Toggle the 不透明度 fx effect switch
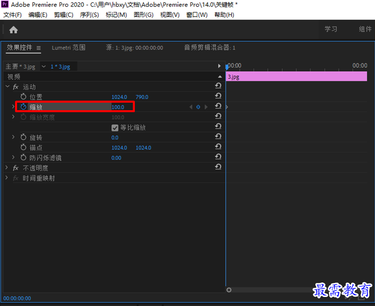 click(x=16, y=168)
